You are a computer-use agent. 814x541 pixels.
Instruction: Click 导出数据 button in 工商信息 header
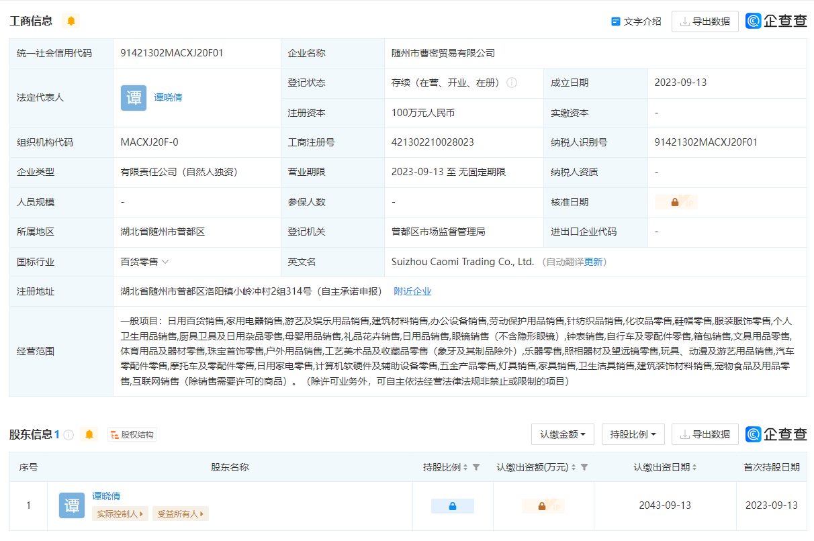[705, 21]
